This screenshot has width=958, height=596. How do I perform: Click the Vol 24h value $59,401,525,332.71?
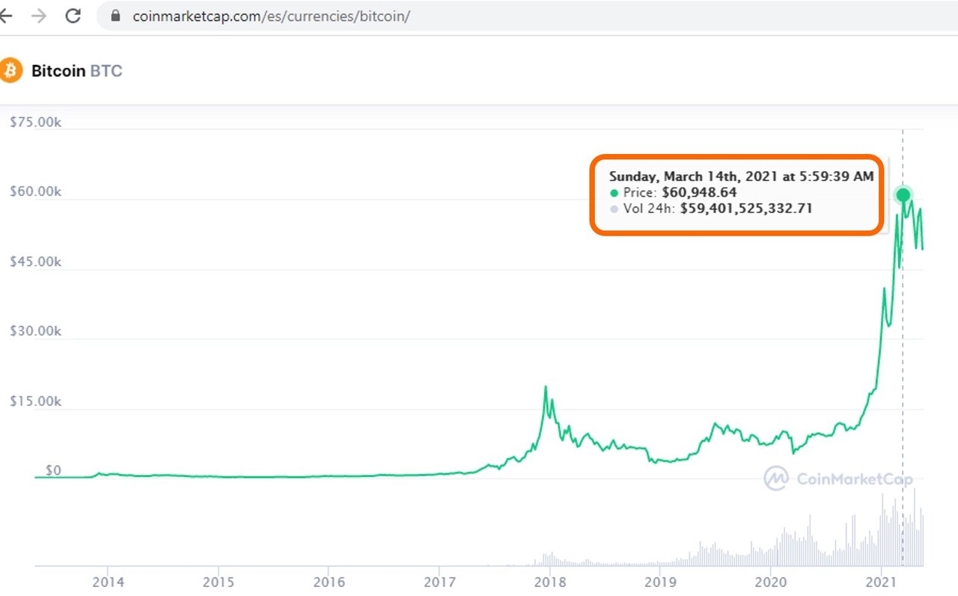[746, 209]
